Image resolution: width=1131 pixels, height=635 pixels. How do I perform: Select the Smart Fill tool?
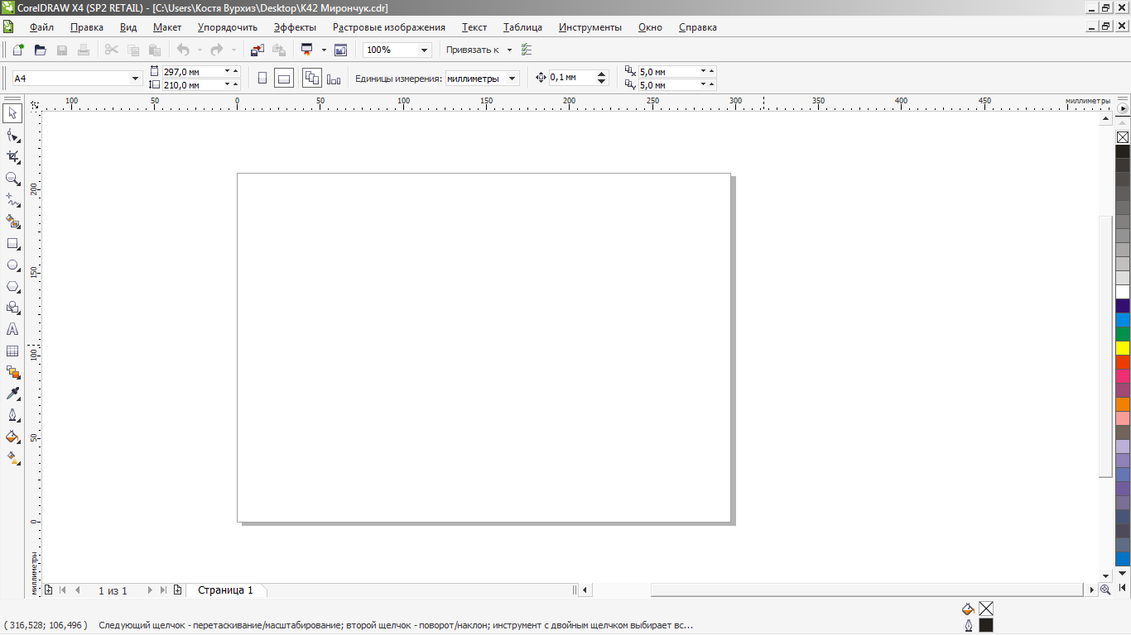12,222
